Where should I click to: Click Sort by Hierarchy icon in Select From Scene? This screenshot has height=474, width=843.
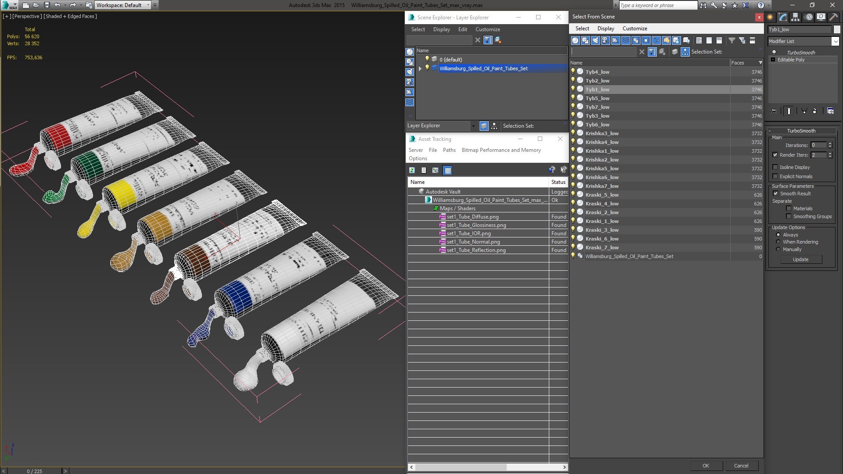pyautogui.click(x=685, y=52)
